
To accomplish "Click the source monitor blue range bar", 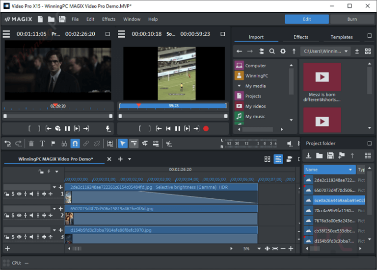I will coord(173,106).
